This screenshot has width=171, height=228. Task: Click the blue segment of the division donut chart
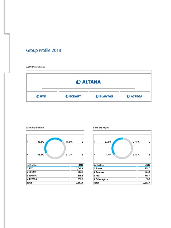coord(49,141)
